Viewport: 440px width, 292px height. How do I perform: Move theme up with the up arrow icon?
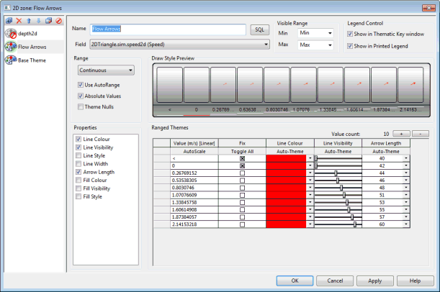(29, 20)
